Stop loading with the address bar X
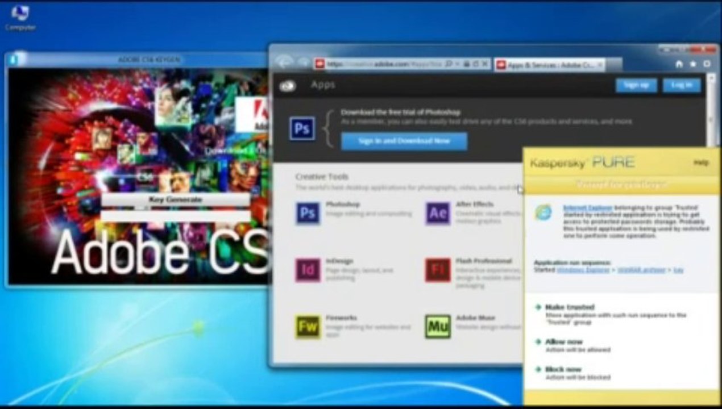This screenshot has width=722, height=409. 484,64
